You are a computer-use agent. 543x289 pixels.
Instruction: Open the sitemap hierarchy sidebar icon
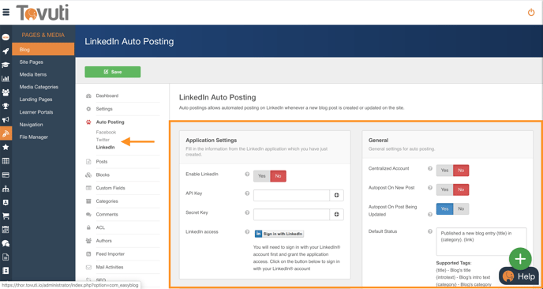coord(6,189)
